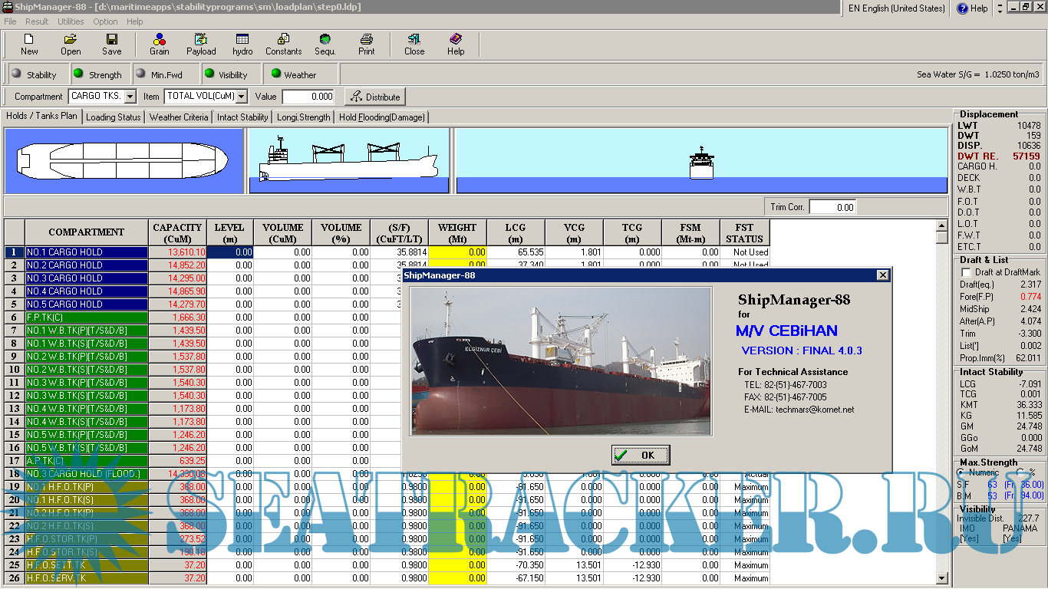This screenshot has width=1048, height=589.
Task: Click the Trim Corr. input field
Action: tap(832, 207)
